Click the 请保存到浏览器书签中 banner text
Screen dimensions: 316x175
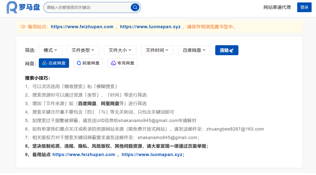[x=211, y=27]
